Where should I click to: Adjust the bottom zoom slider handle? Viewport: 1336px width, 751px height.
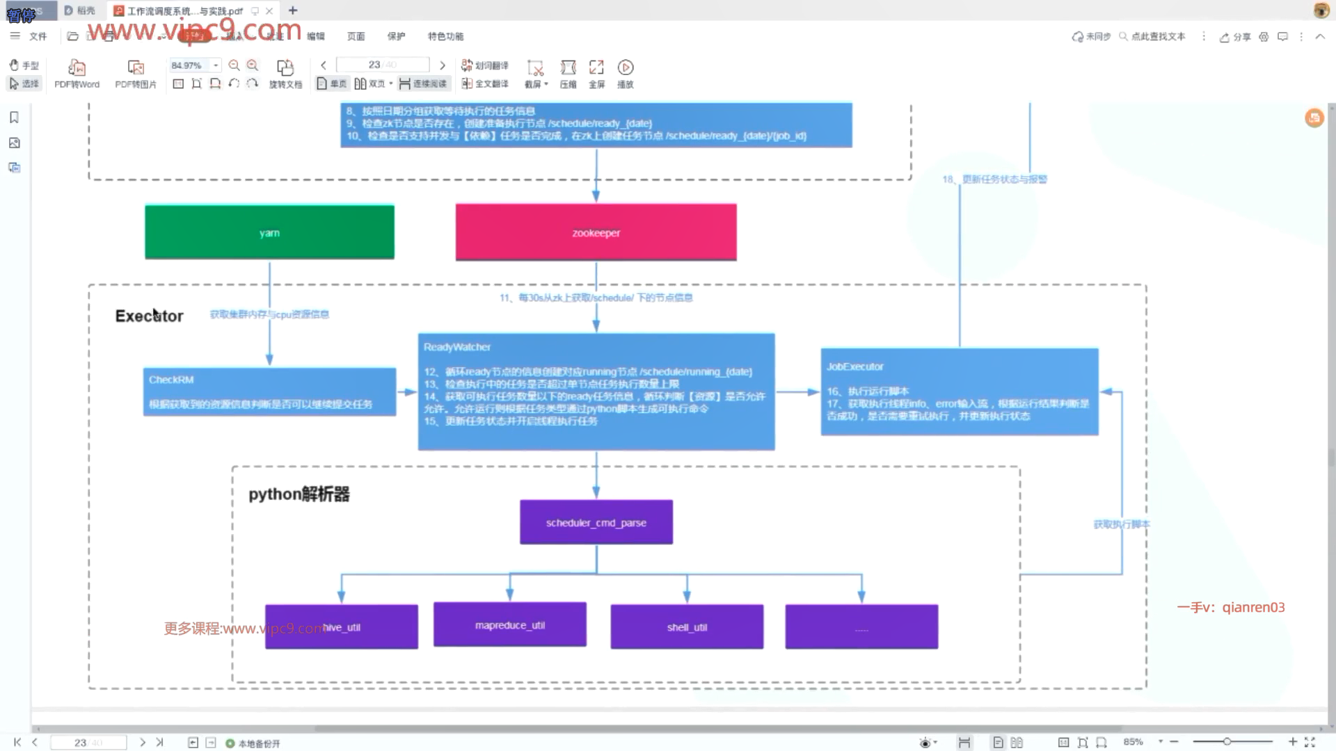(x=1227, y=742)
